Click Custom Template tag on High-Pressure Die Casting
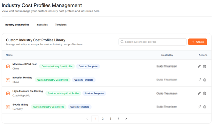214x124 pixels. (x=94, y=93)
